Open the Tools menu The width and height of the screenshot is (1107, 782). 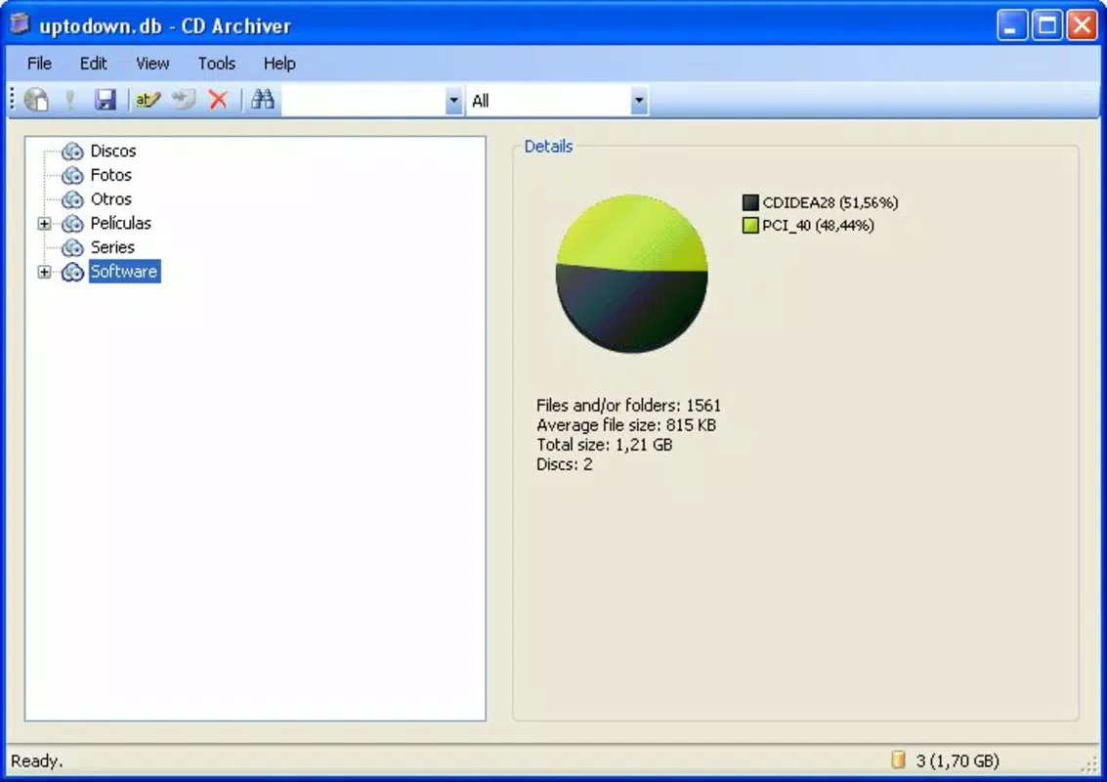(217, 64)
